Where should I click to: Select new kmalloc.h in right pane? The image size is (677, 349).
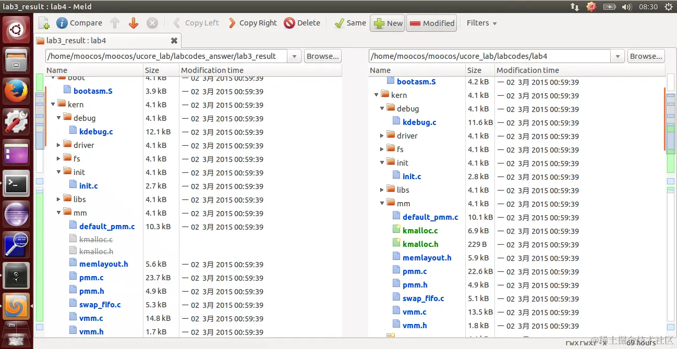click(x=420, y=244)
